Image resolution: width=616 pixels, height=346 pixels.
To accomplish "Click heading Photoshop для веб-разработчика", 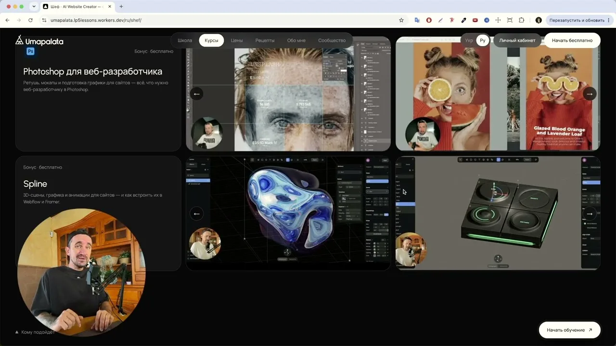I will [x=93, y=72].
